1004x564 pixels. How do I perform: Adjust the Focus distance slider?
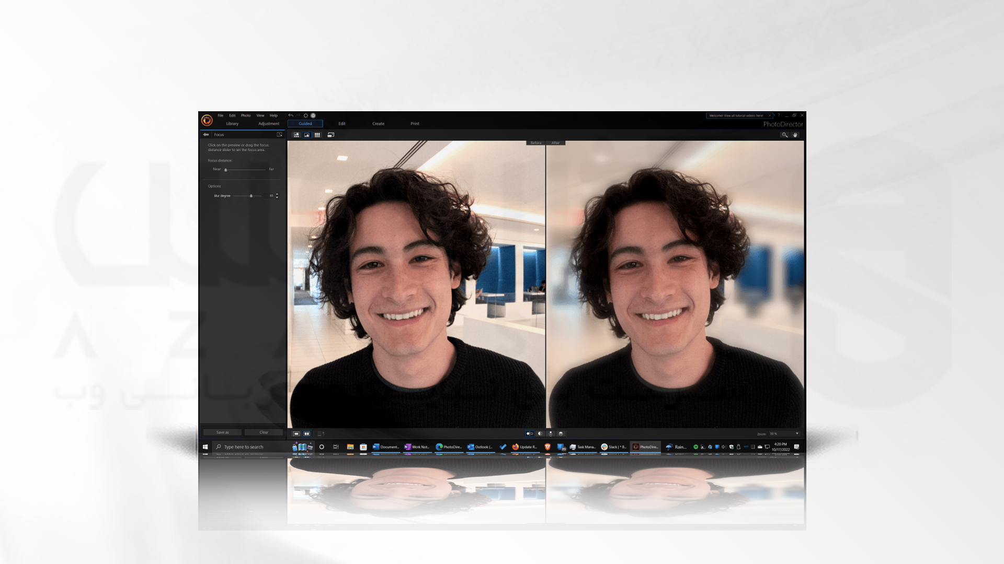[246, 169]
